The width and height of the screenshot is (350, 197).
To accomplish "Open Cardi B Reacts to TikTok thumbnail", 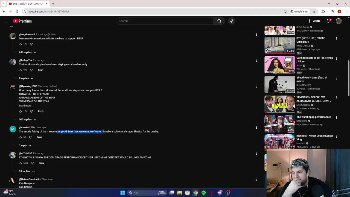I will 280,65.
